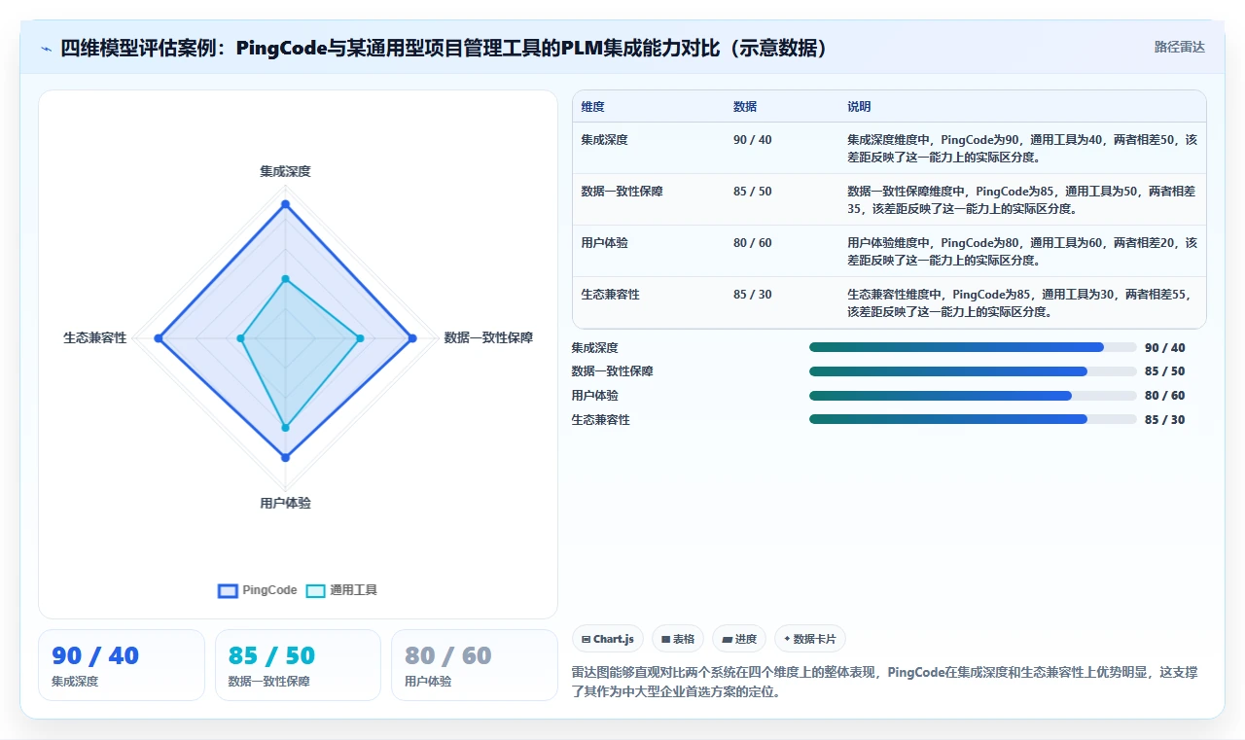Click the PingCode data point on 数据一致性保障 axis

pos(412,338)
